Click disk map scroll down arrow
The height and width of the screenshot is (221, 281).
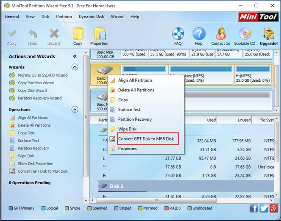[x=277, y=110]
